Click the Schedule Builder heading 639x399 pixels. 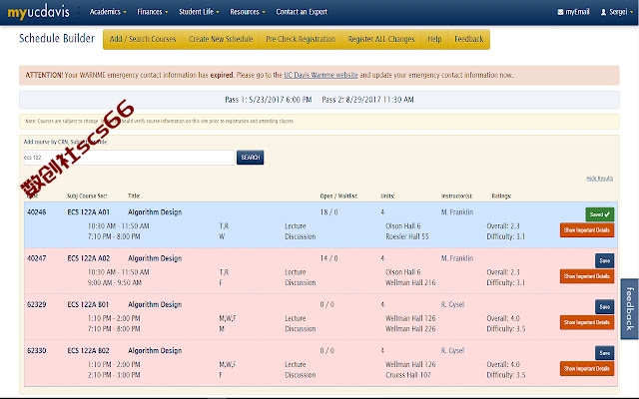[x=57, y=38]
